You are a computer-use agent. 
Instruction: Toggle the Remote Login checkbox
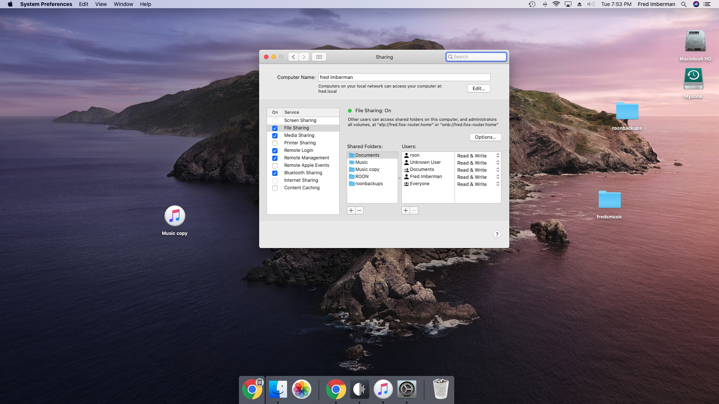point(275,151)
